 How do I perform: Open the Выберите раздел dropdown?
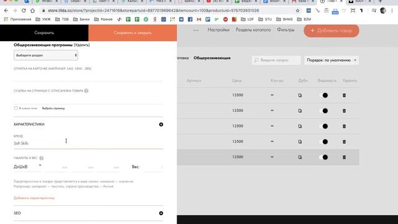pyautogui.click(x=45, y=55)
